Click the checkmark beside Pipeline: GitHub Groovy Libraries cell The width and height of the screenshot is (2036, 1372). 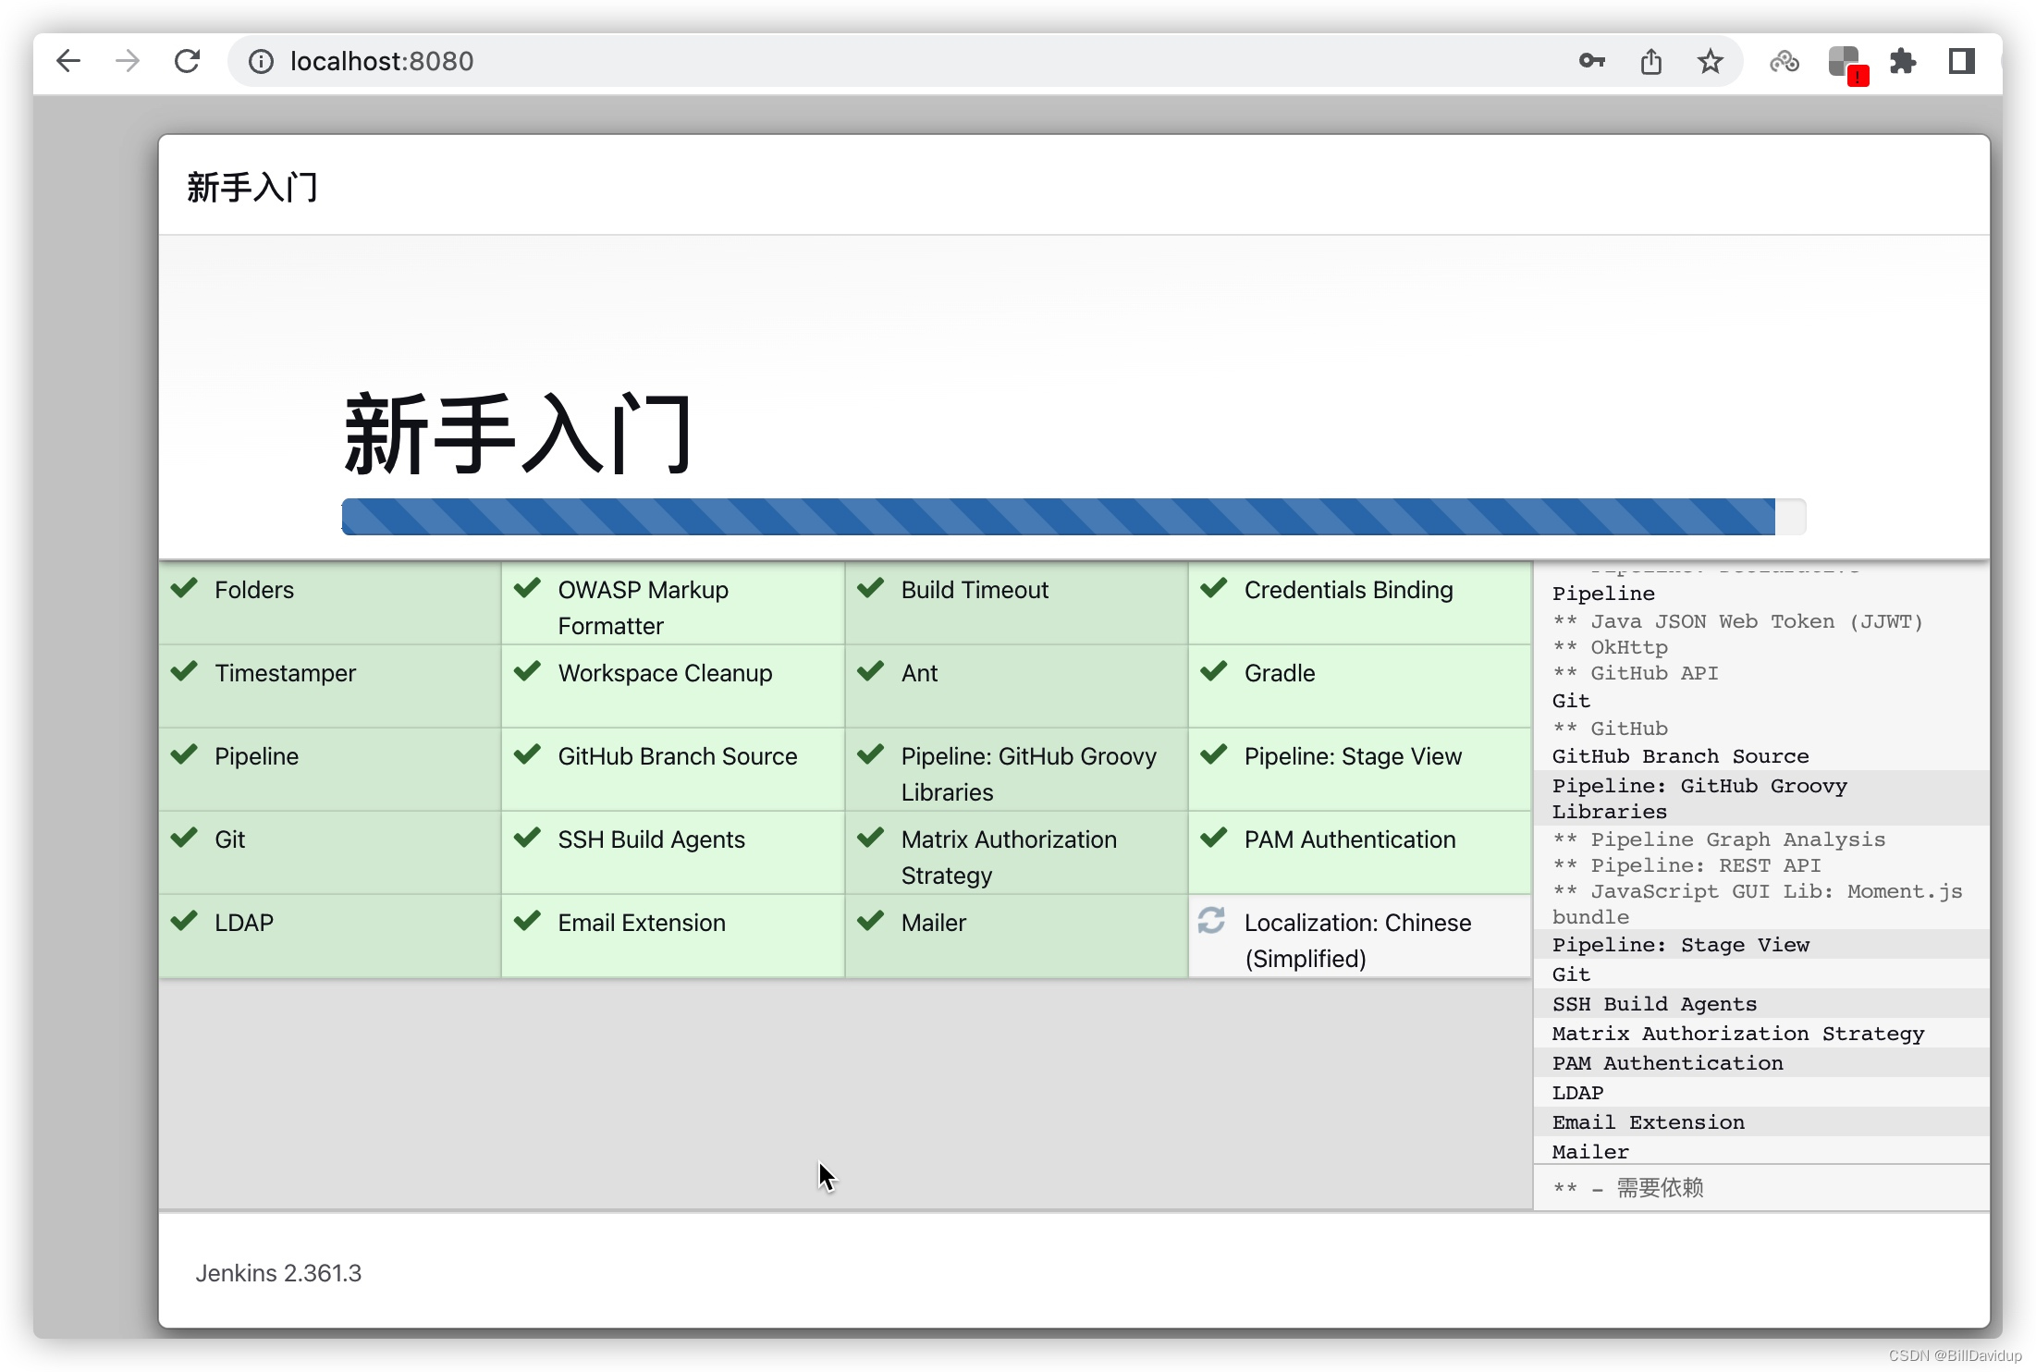pyautogui.click(x=870, y=753)
